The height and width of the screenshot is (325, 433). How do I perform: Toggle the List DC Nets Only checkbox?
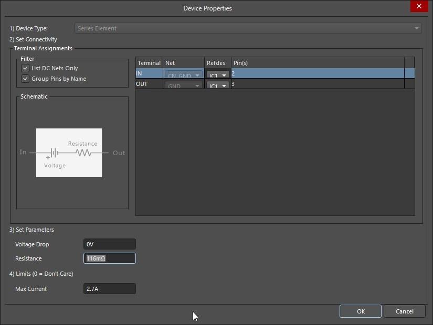point(25,68)
